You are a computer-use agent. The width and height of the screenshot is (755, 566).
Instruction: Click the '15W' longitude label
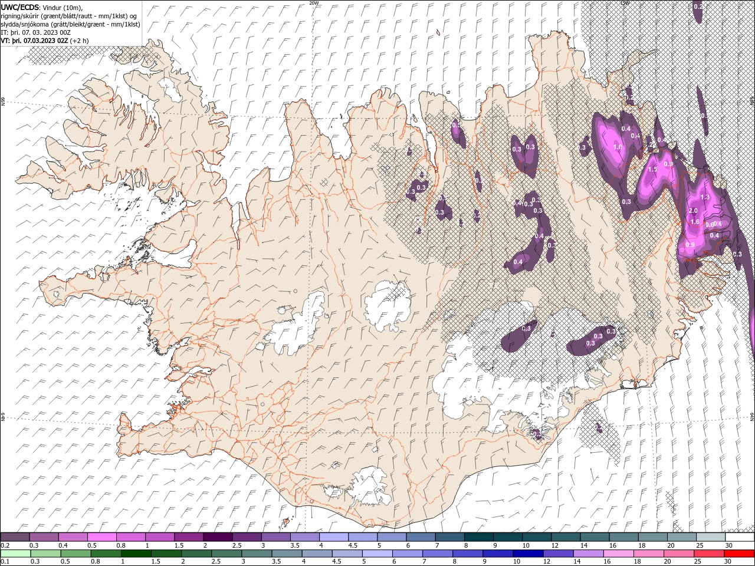click(625, 3)
